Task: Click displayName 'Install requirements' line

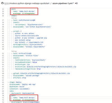Action: click(x=29, y=47)
